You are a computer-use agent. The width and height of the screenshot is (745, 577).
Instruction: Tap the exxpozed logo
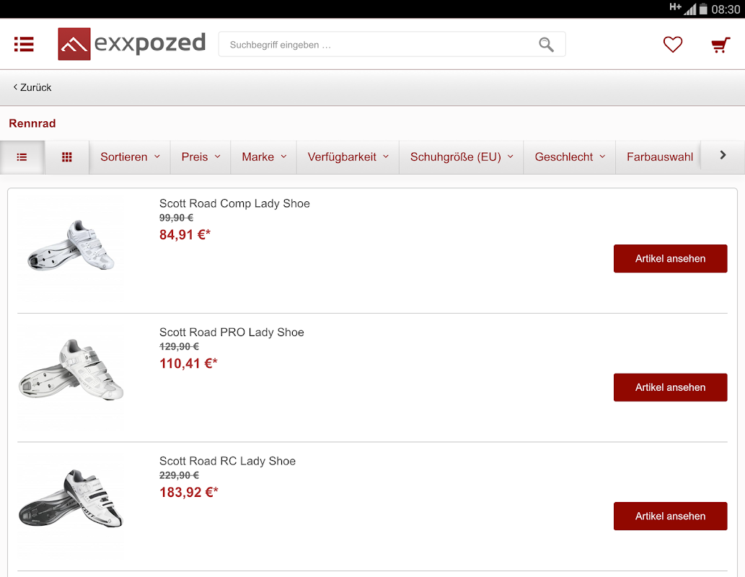coord(132,44)
